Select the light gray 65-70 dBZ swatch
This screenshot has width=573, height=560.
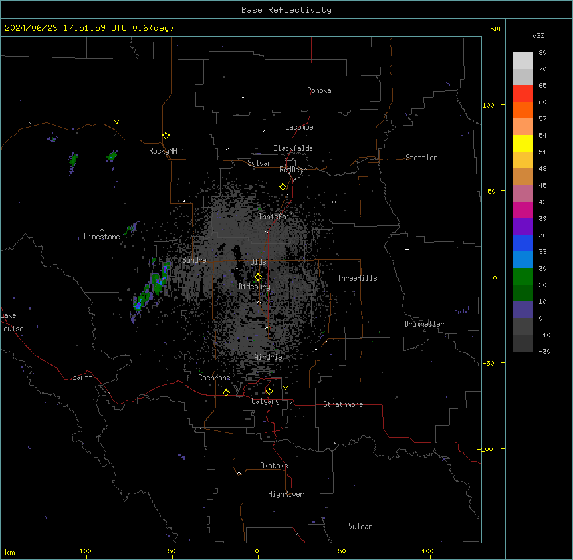(522, 76)
